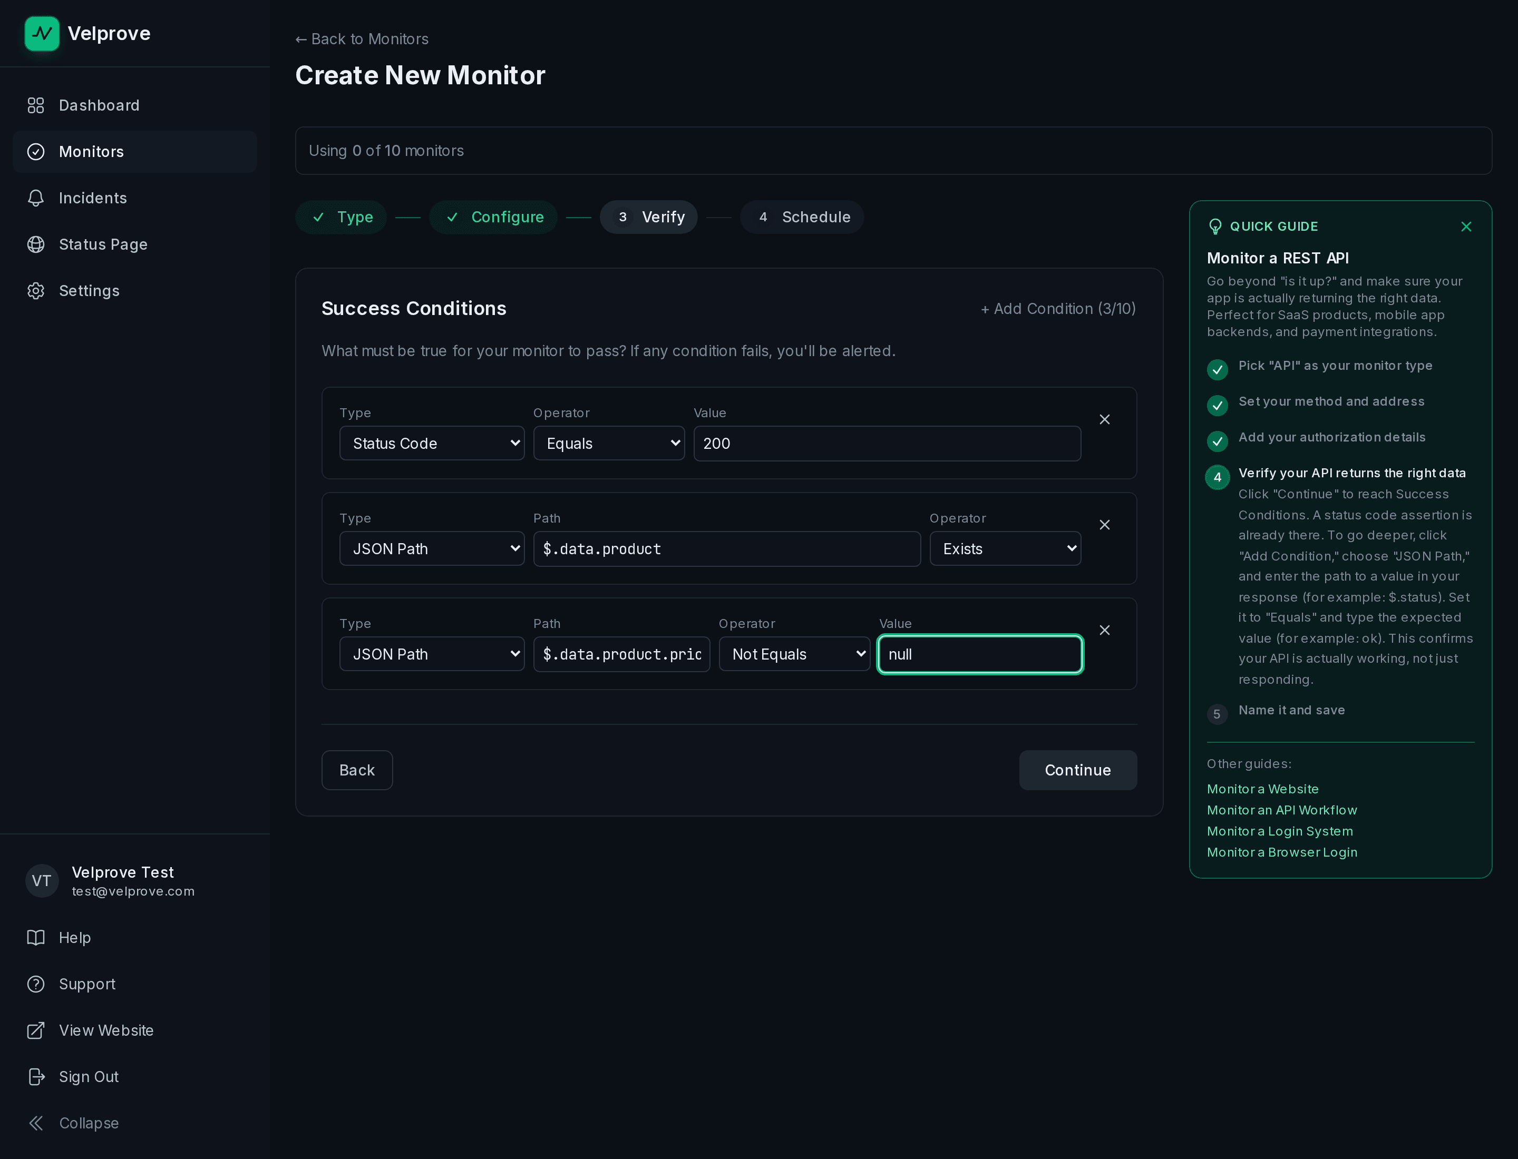Click the Velprove logo icon
This screenshot has height=1159, width=1518.
[x=42, y=34]
